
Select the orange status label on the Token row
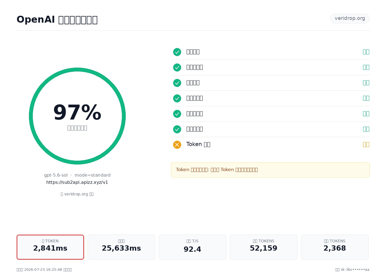[x=366, y=145]
